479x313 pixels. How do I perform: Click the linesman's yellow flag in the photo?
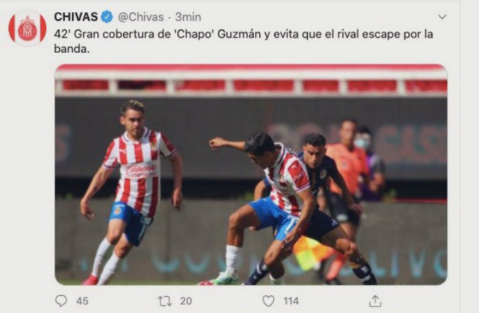(310, 253)
